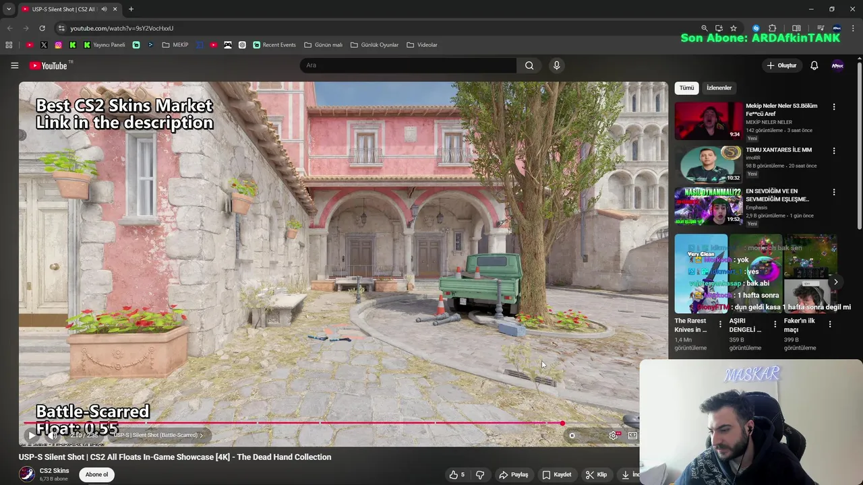The image size is (863, 485).
Task: Go to YouTube home via logo
Action: point(48,65)
